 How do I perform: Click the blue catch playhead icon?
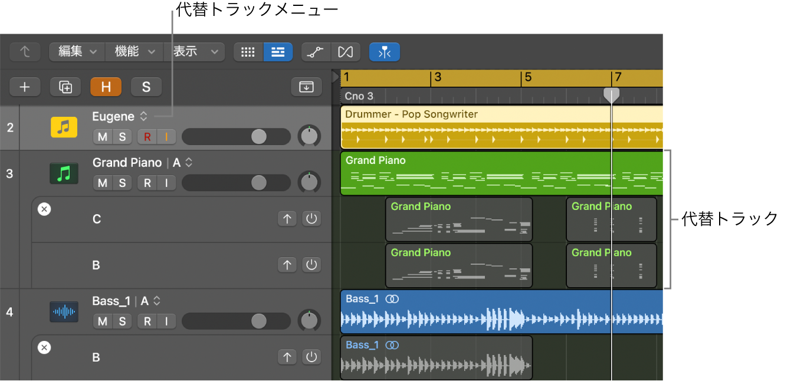click(x=385, y=52)
